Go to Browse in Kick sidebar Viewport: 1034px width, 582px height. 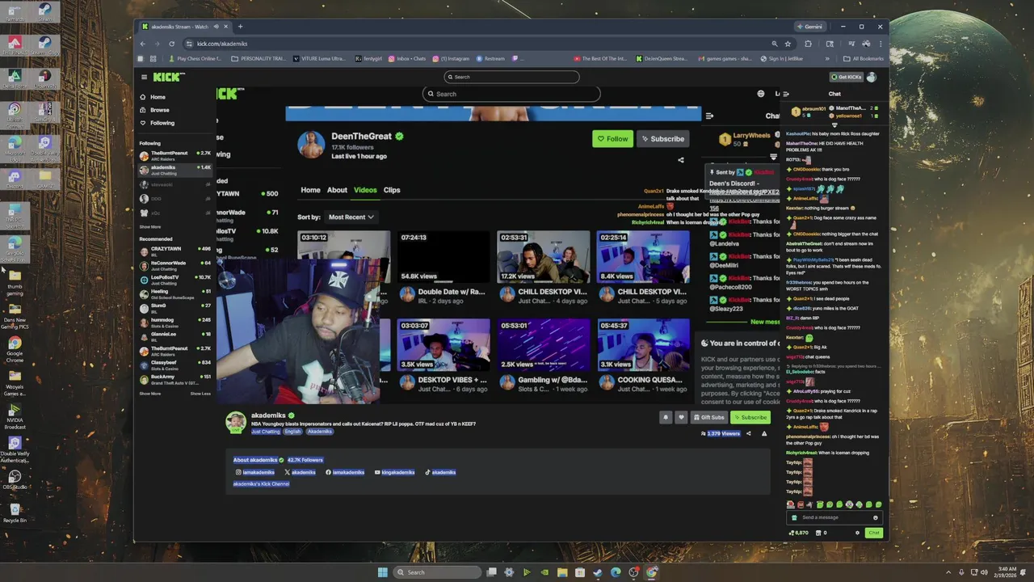coord(154,110)
